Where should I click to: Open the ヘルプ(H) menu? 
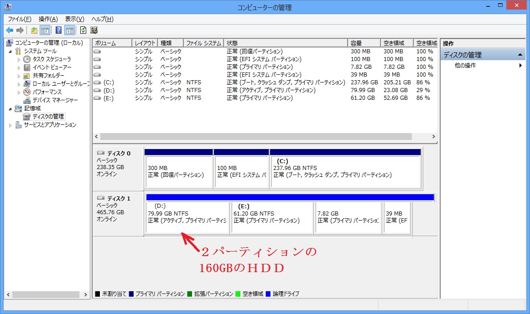pos(103,19)
